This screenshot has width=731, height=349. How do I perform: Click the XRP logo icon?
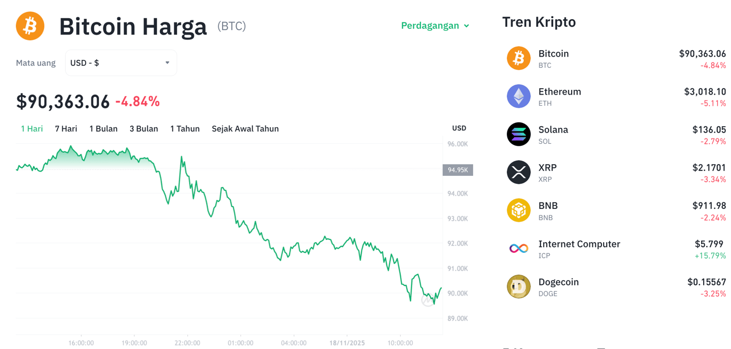pos(519,172)
